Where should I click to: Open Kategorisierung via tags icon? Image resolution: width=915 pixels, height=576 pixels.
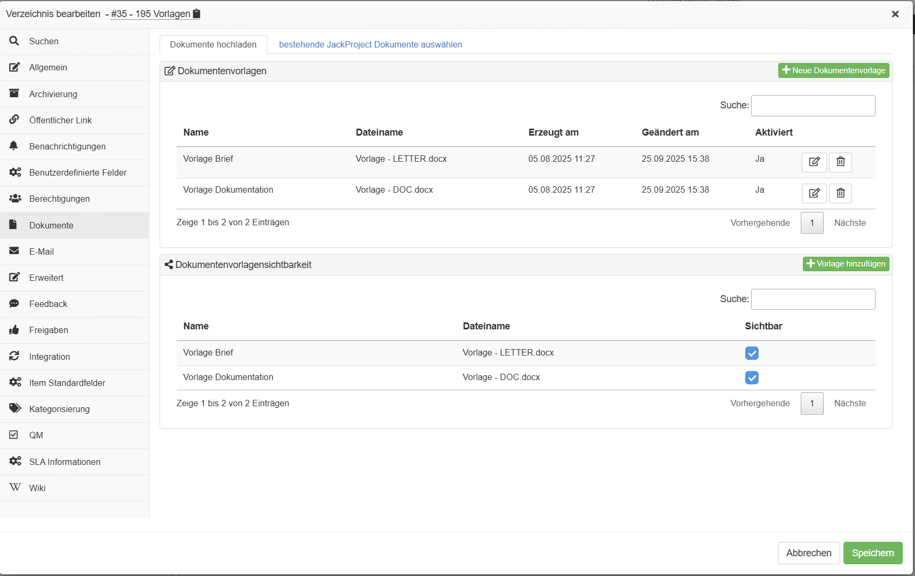(15, 409)
